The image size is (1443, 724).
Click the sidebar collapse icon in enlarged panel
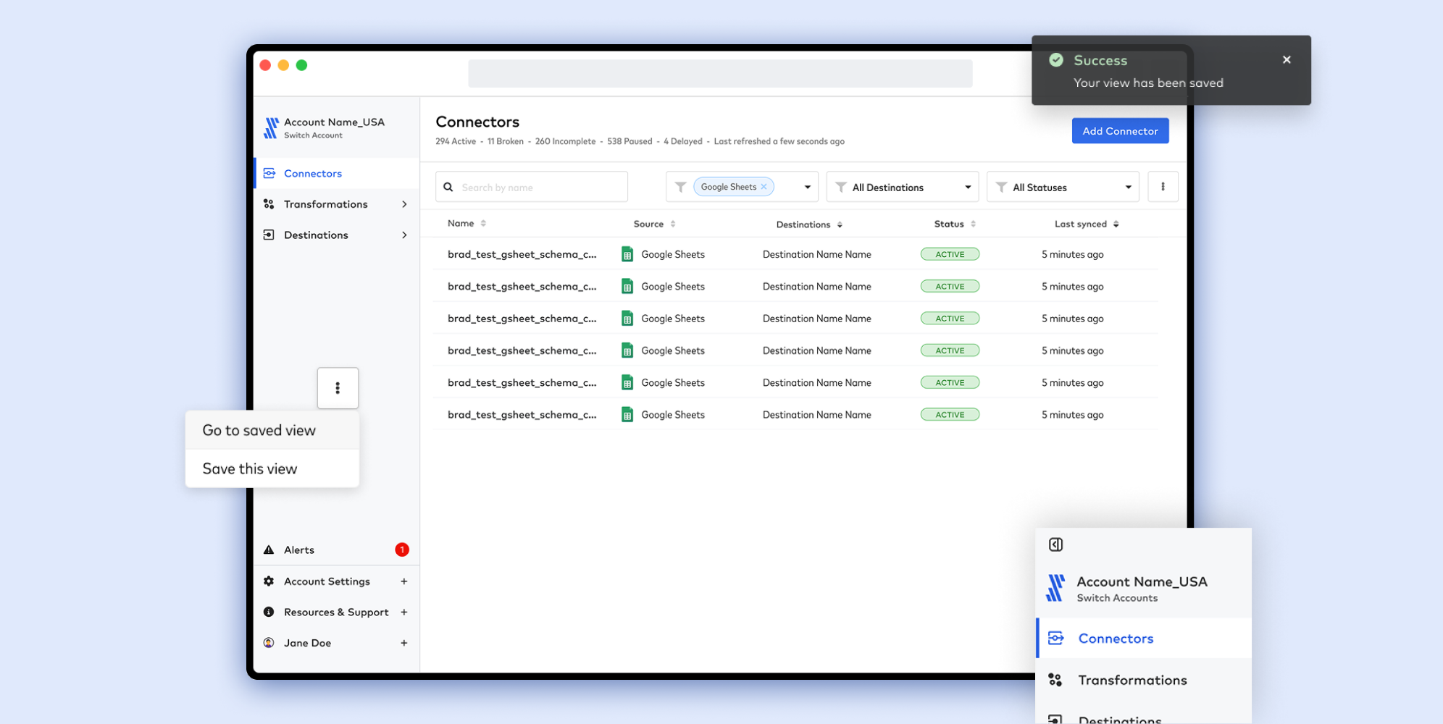tap(1055, 544)
